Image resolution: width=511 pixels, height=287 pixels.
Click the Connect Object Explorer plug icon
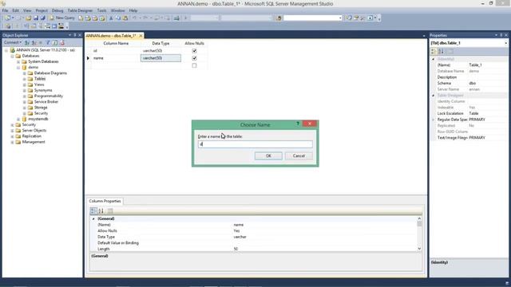[27, 42]
